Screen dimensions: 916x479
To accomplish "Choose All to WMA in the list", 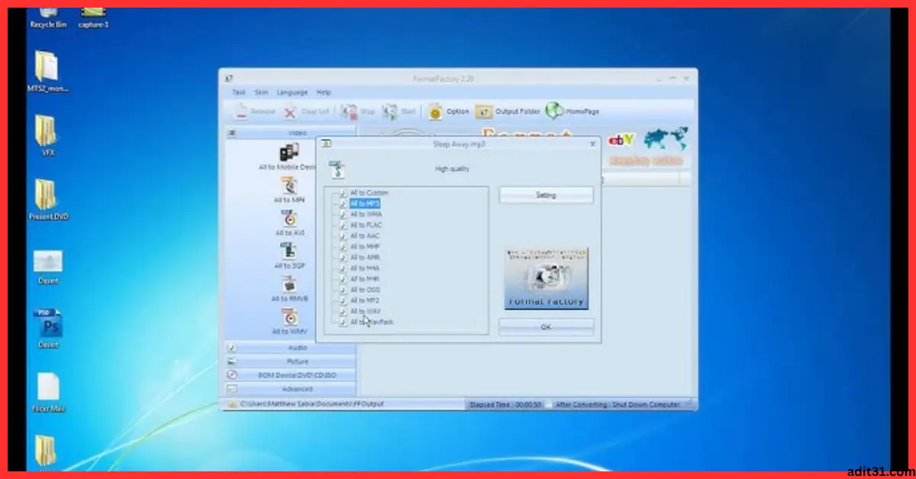I will [366, 214].
